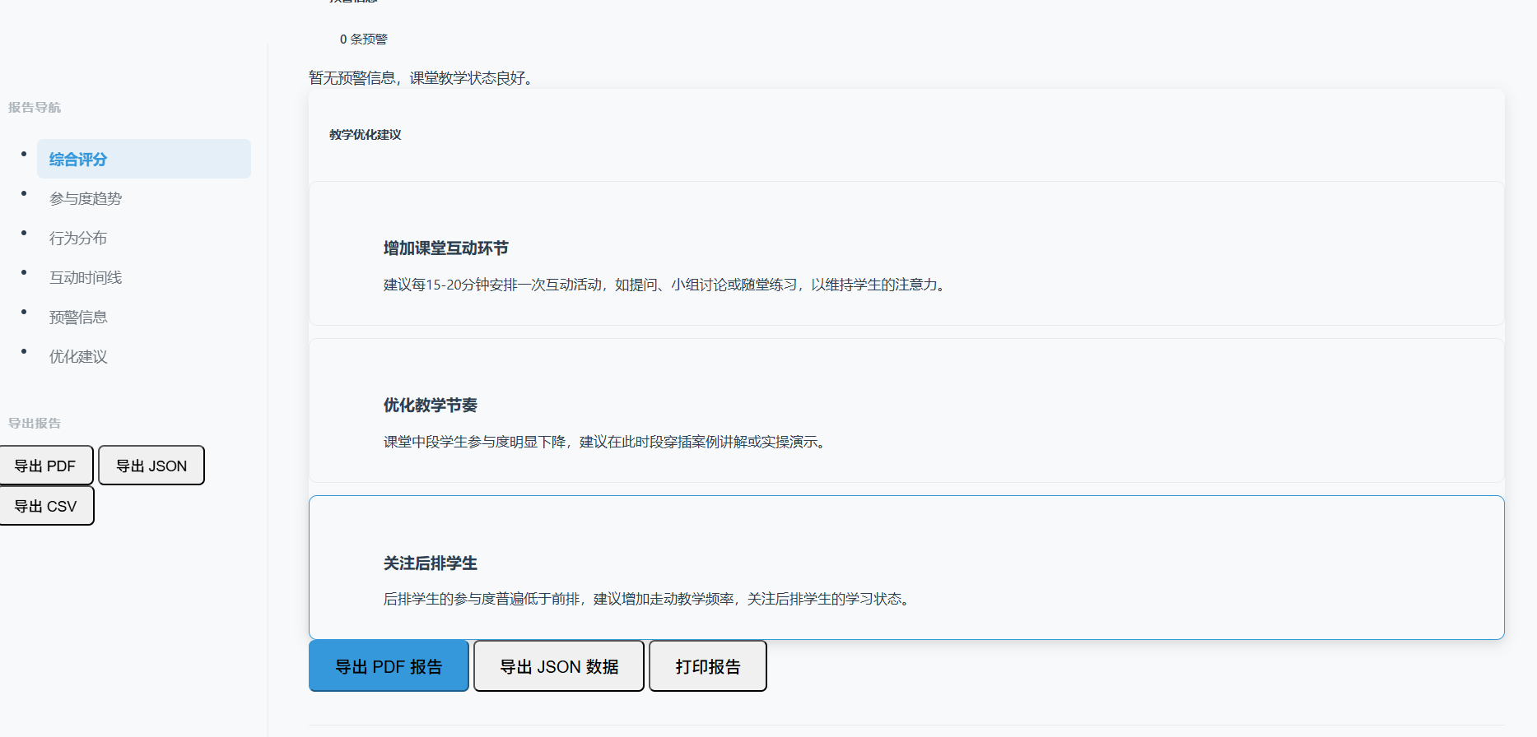Image resolution: width=1537 pixels, height=737 pixels.
Task: Click the sidebar 导出 JSON button
Action: point(151,466)
